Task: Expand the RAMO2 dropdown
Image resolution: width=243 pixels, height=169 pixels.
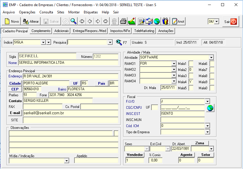Action: [174, 70]
